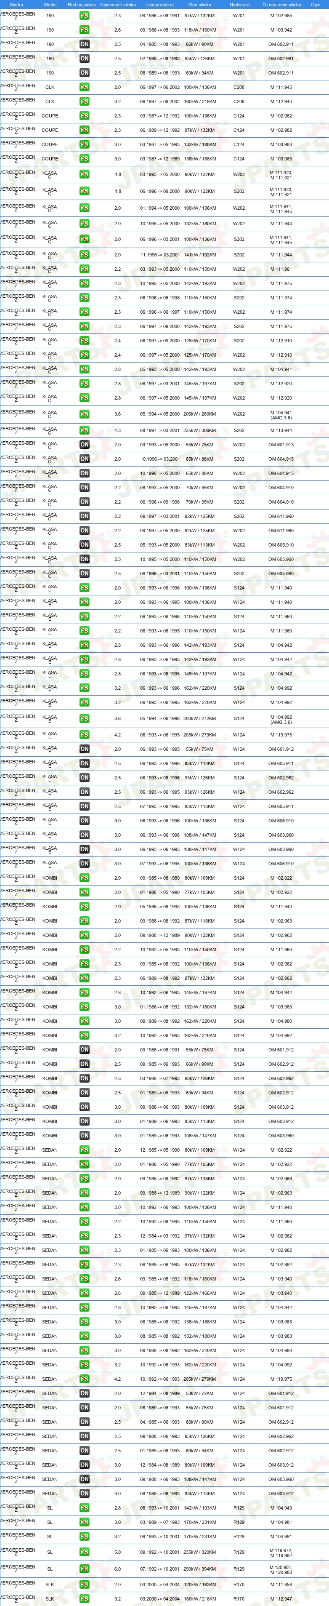Click the ON icon for KOMBI OM 603.960
The image size is (329, 1606).
[84, 1135]
